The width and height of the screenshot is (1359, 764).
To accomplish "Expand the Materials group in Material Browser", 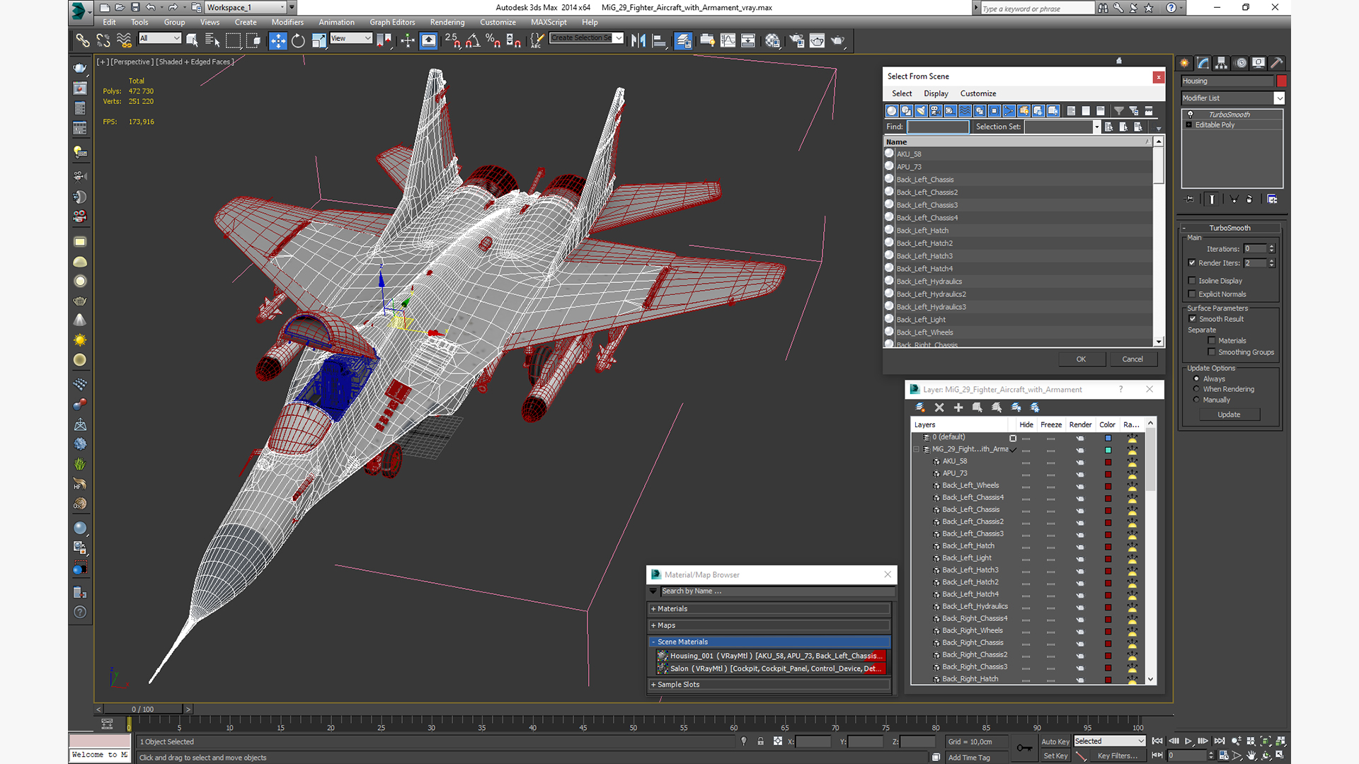I will click(769, 609).
